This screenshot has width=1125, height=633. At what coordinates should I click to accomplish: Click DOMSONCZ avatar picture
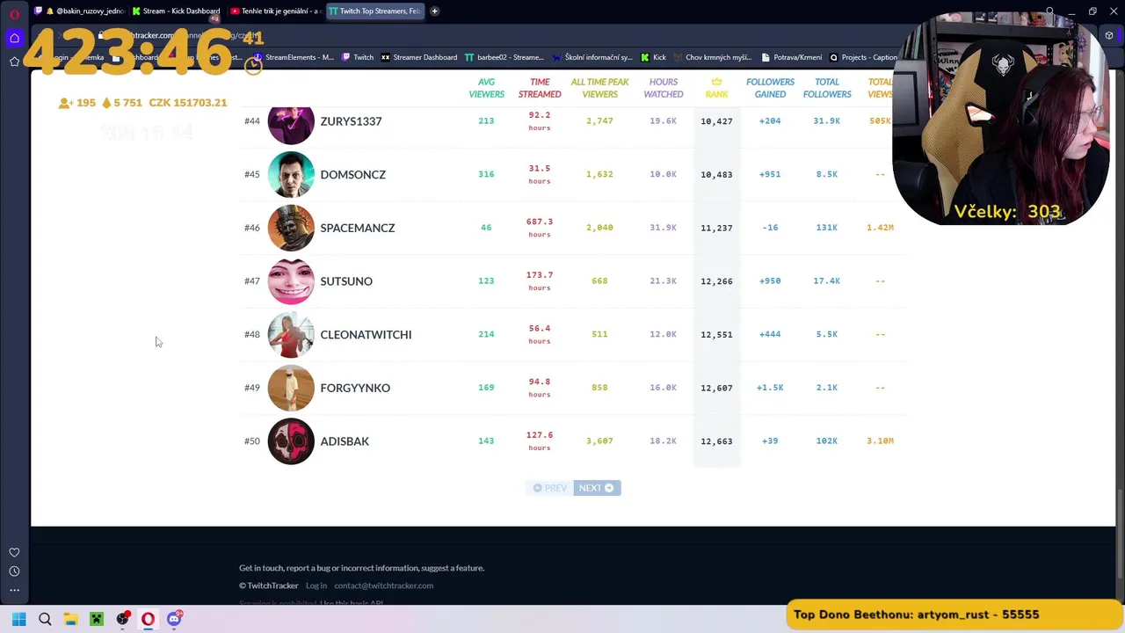click(291, 174)
